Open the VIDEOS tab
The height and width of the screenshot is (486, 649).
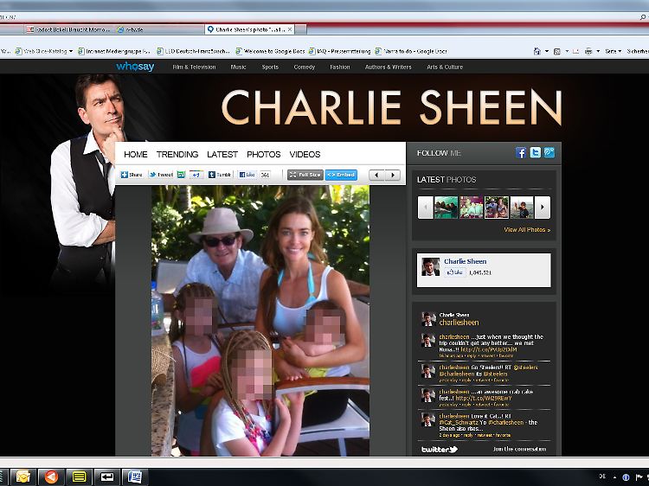[x=305, y=154]
